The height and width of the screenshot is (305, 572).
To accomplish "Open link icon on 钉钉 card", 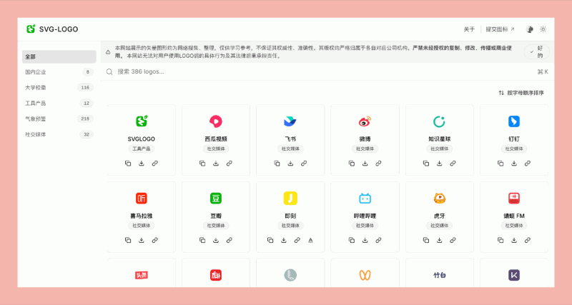I will pos(528,164).
